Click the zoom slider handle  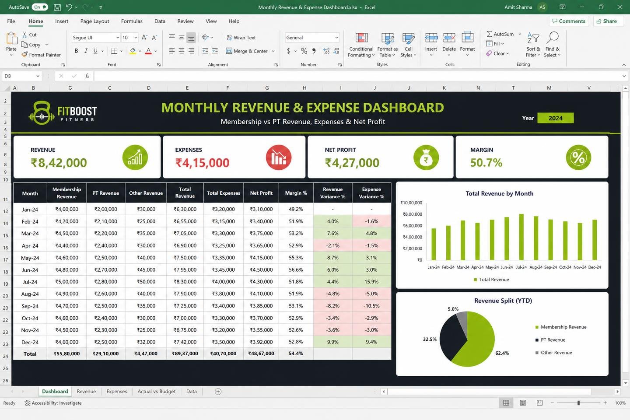(578, 403)
